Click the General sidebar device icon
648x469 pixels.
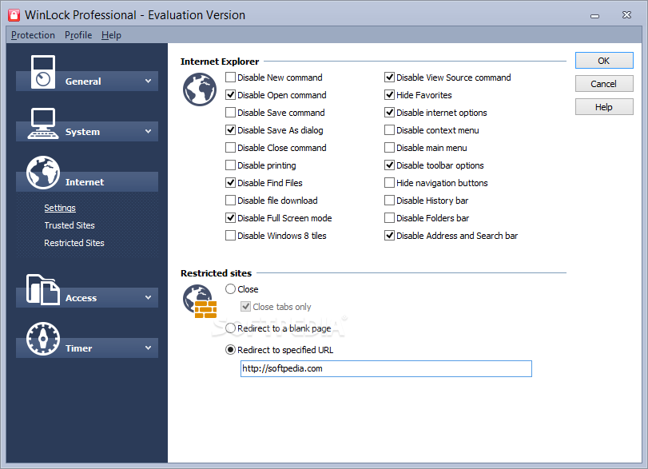click(43, 72)
